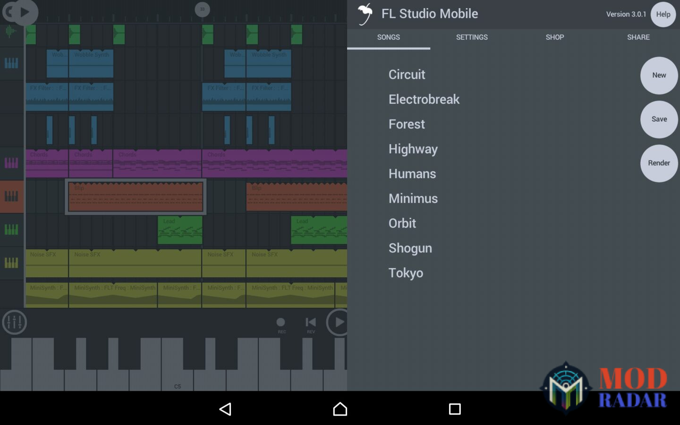This screenshot has height=425, width=680.
Task: Switch to the SONGS tab
Action: [x=389, y=37]
